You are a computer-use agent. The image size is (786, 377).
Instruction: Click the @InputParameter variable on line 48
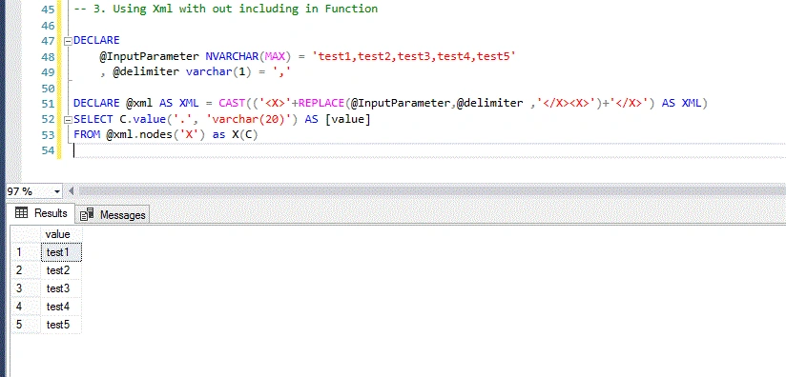click(149, 56)
